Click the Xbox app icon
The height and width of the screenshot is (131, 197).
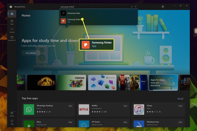point(29,124)
